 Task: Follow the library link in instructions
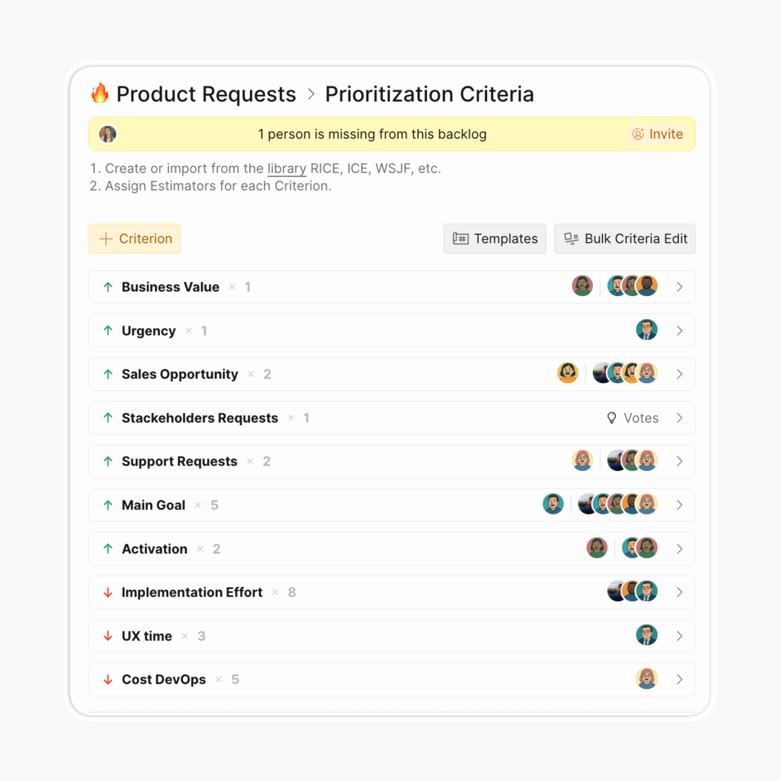[x=287, y=169]
